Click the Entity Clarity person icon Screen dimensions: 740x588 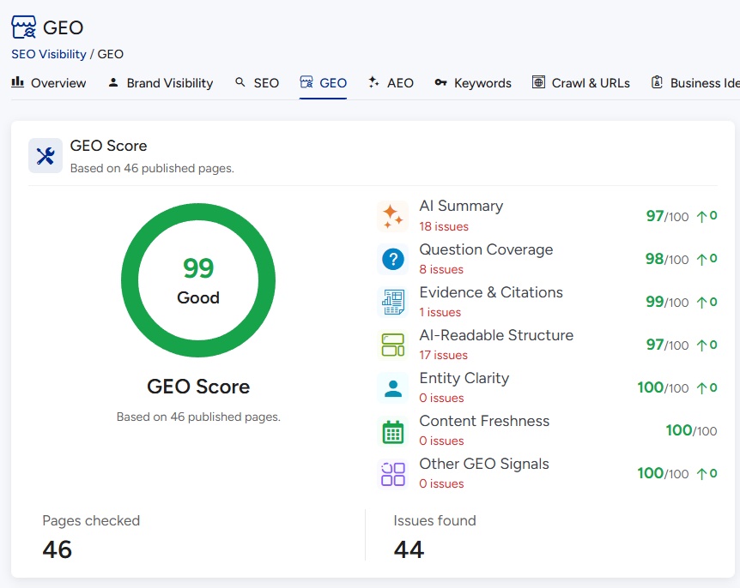tap(392, 387)
